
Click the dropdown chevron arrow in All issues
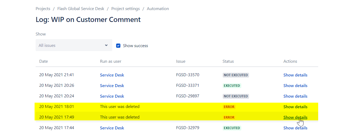click(106, 45)
